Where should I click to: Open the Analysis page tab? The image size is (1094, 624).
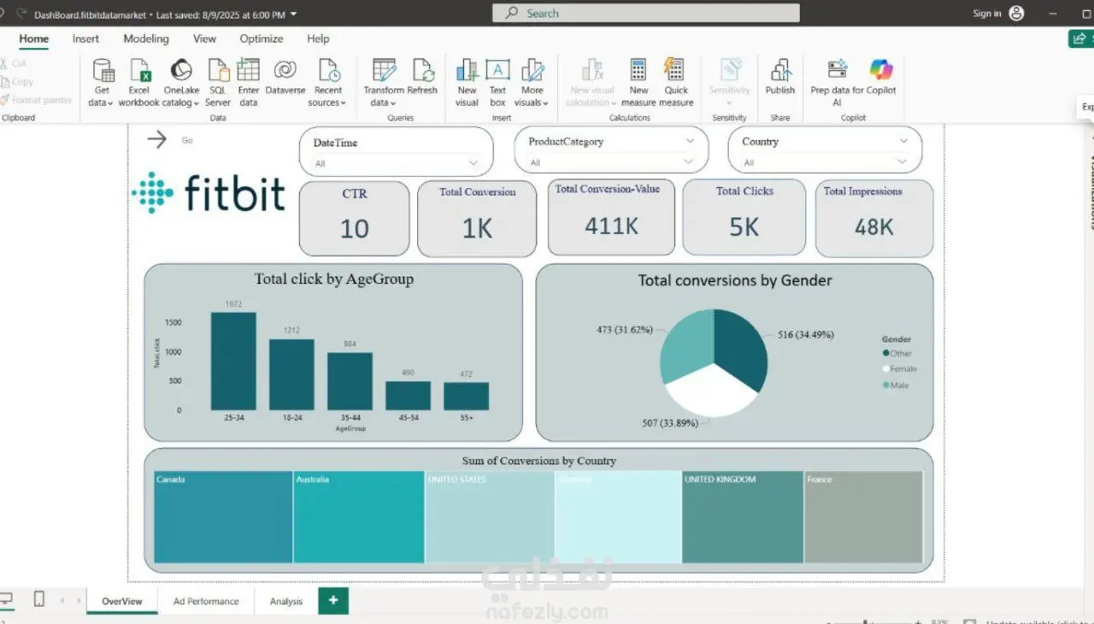tap(286, 601)
